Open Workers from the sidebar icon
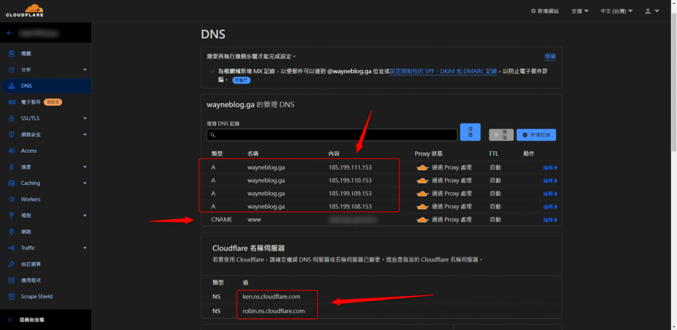 12,199
